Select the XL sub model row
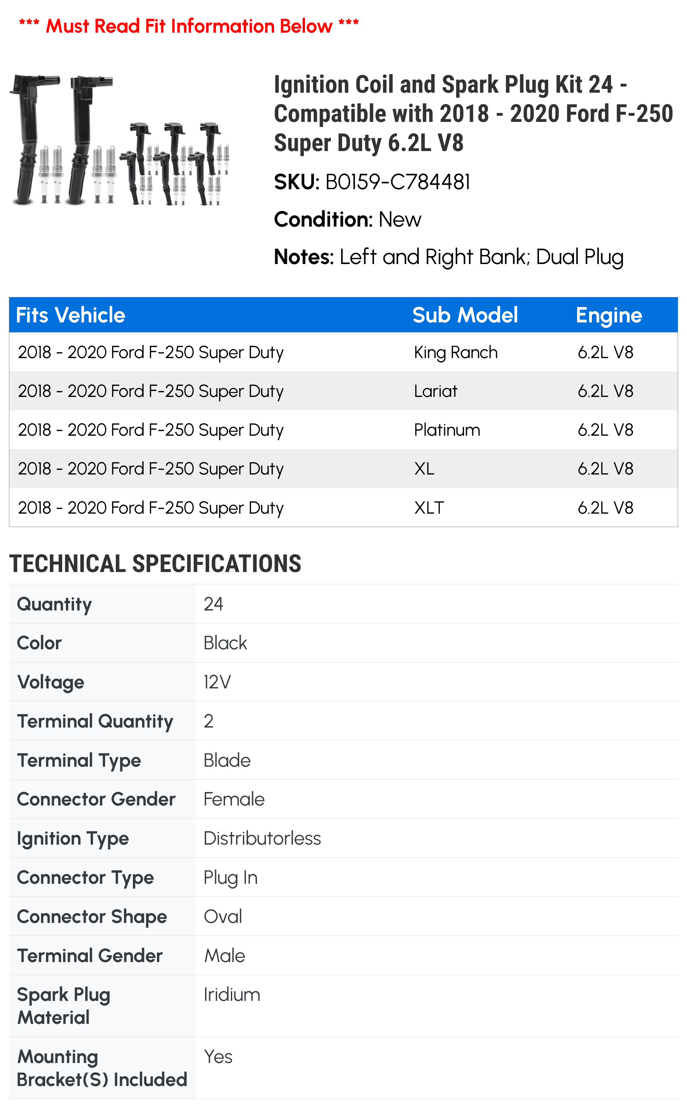 (x=343, y=469)
